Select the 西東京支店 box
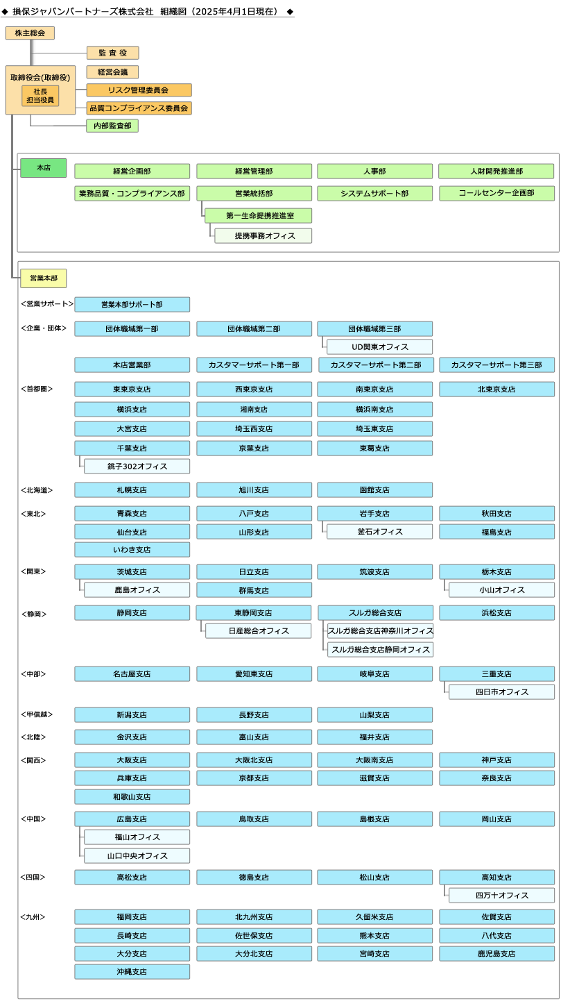 tap(254, 389)
